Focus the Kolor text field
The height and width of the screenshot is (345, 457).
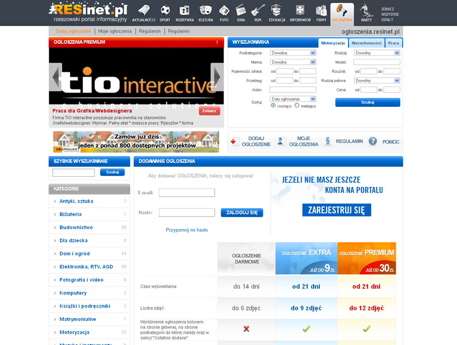click(x=293, y=90)
